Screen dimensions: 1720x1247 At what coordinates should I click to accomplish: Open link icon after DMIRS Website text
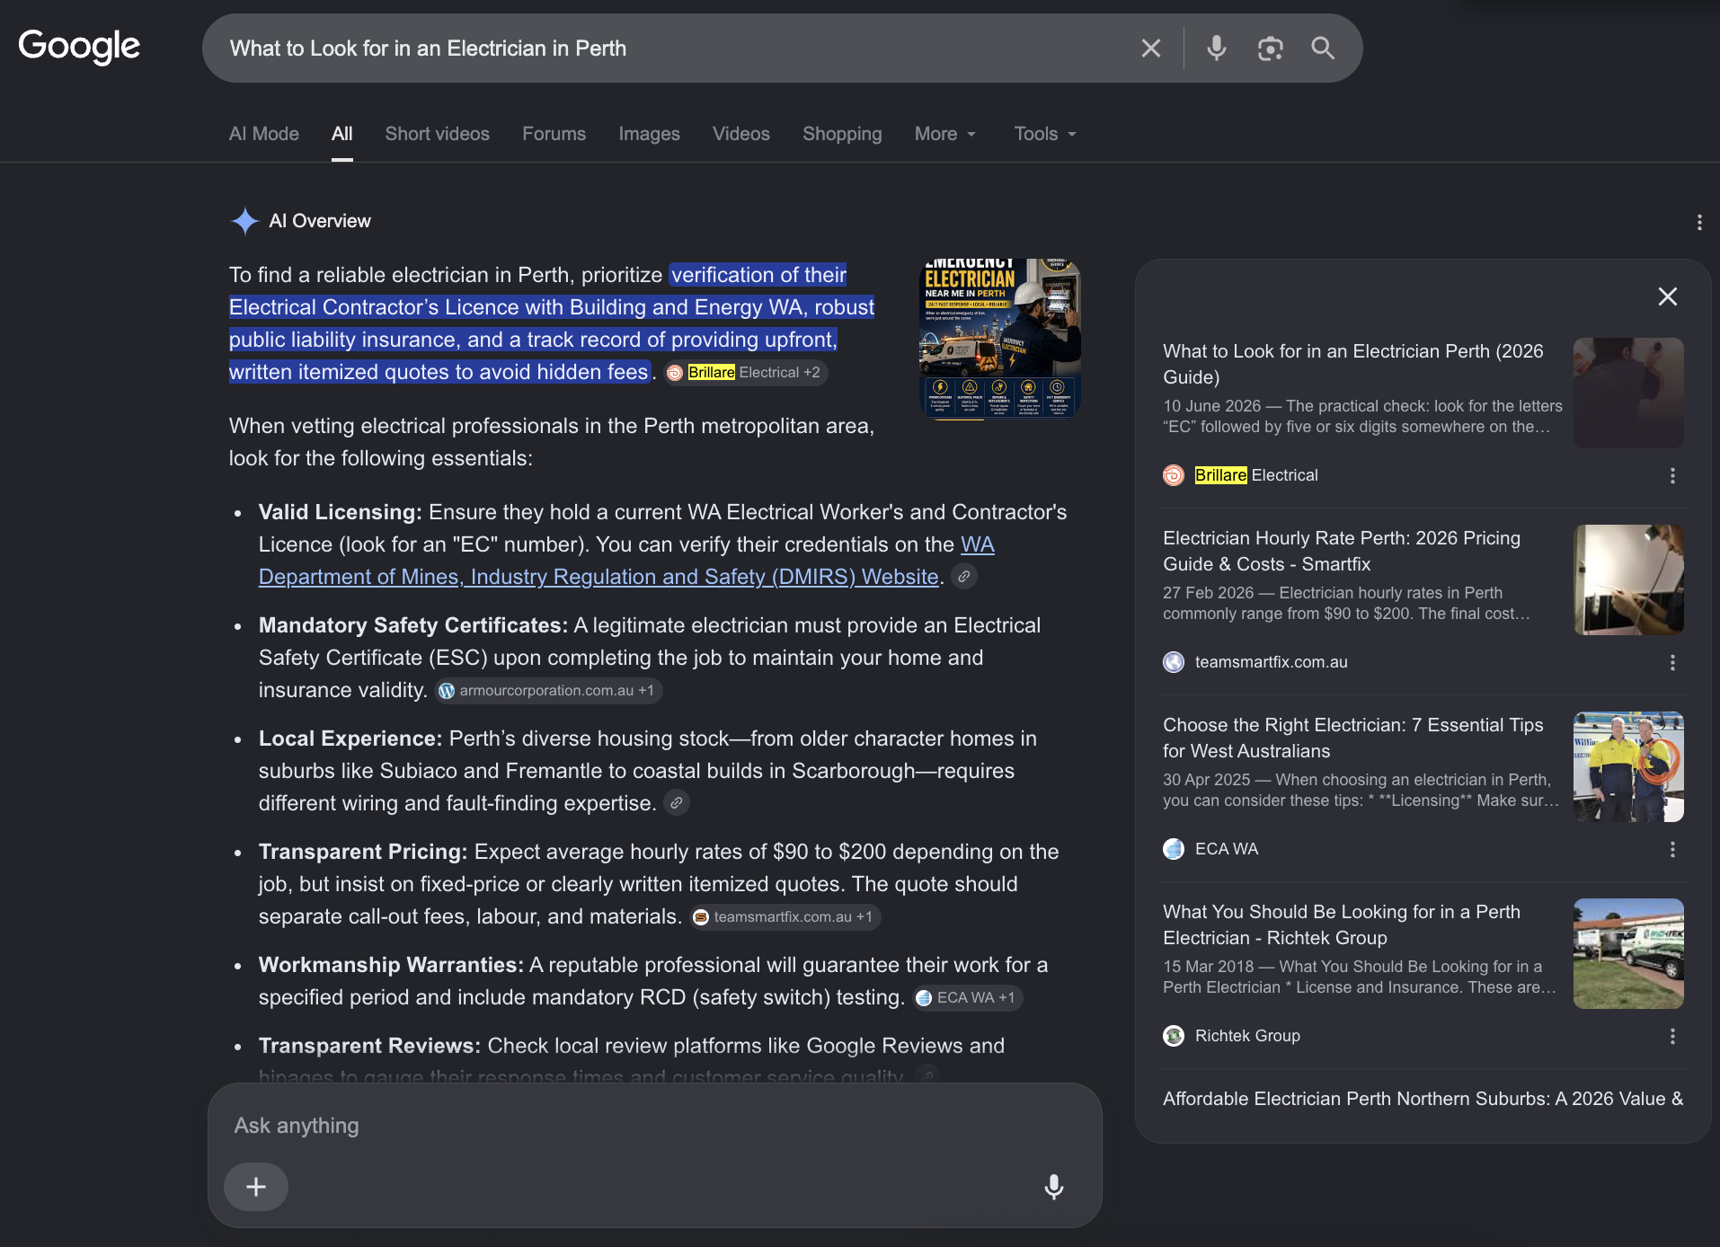(x=963, y=577)
